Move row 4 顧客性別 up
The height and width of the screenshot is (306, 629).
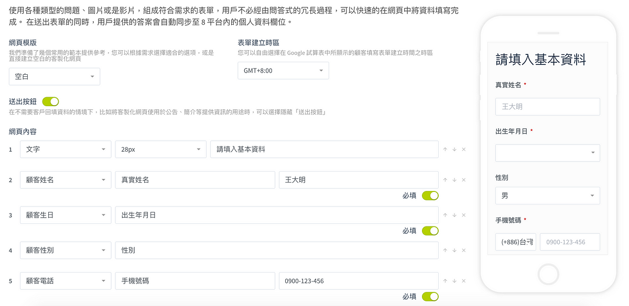(445, 251)
